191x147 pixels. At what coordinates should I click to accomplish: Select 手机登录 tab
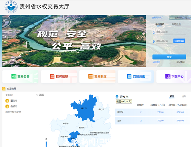(x=160, y=24)
